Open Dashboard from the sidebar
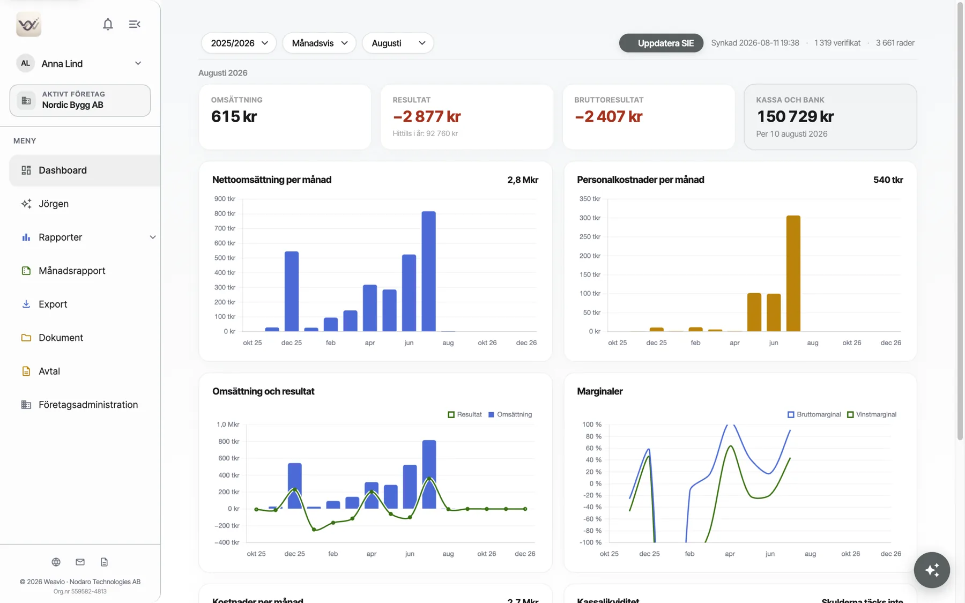 (85, 170)
